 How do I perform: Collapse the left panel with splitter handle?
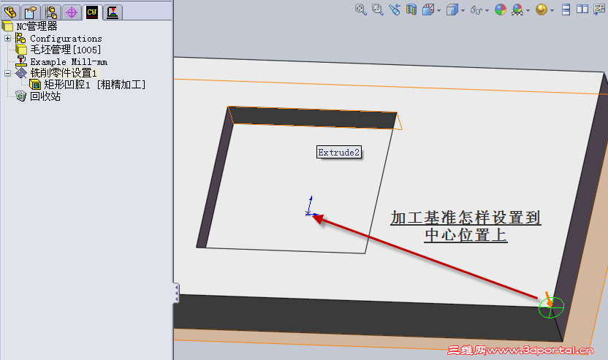[x=176, y=293]
